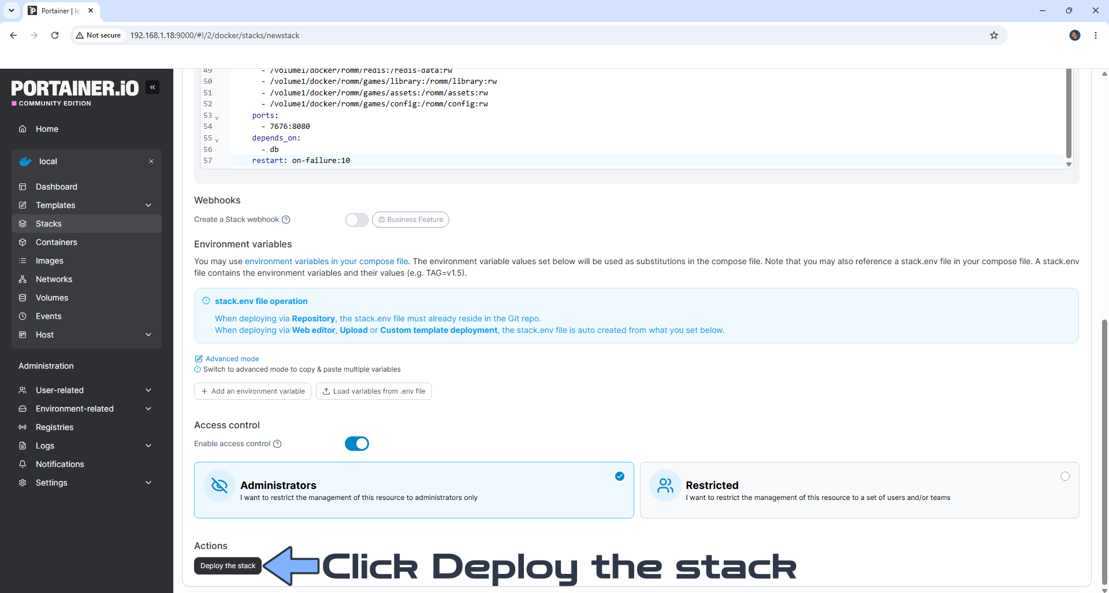This screenshot has width=1109, height=593.
Task: Toggle the Create a Stack webhook switch
Action: pyautogui.click(x=357, y=220)
